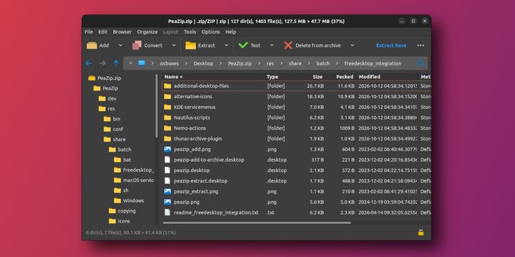The width and height of the screenshot is (515, 257).
Task: Open the three-dots more options icon
Action: (x=420, y=45)
